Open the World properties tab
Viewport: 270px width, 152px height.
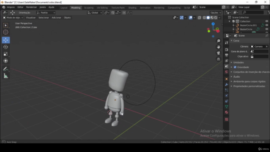tap(227, 72)
